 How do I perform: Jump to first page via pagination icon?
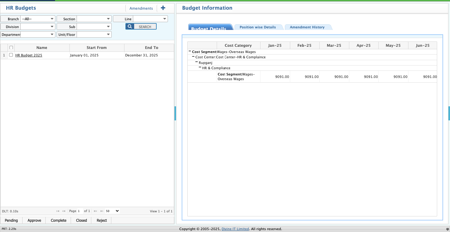coord(58,211)
